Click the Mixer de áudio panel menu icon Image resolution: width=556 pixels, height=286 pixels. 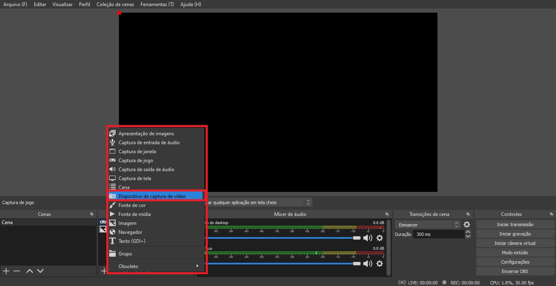click(386, 214)
